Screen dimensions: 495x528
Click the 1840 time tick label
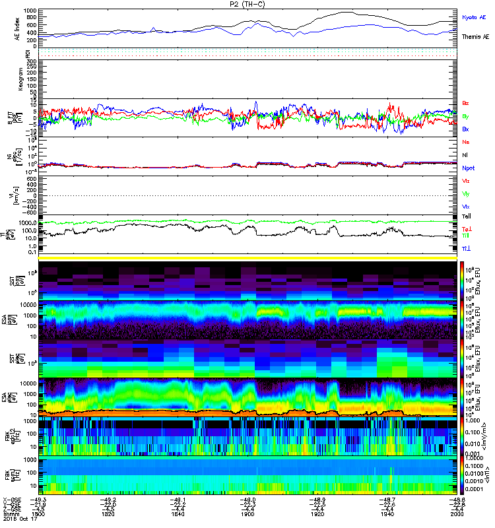[178, 514]
